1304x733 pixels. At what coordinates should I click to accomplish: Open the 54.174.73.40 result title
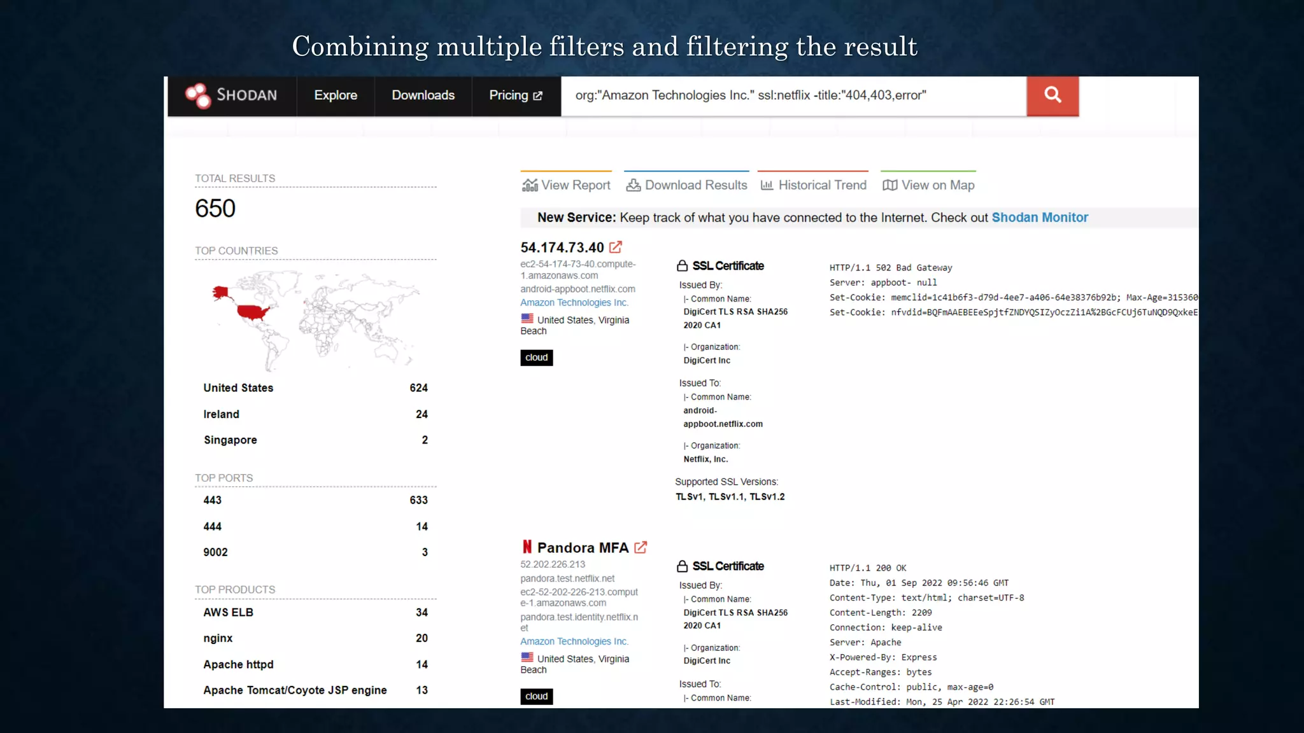tap(562, 248)
